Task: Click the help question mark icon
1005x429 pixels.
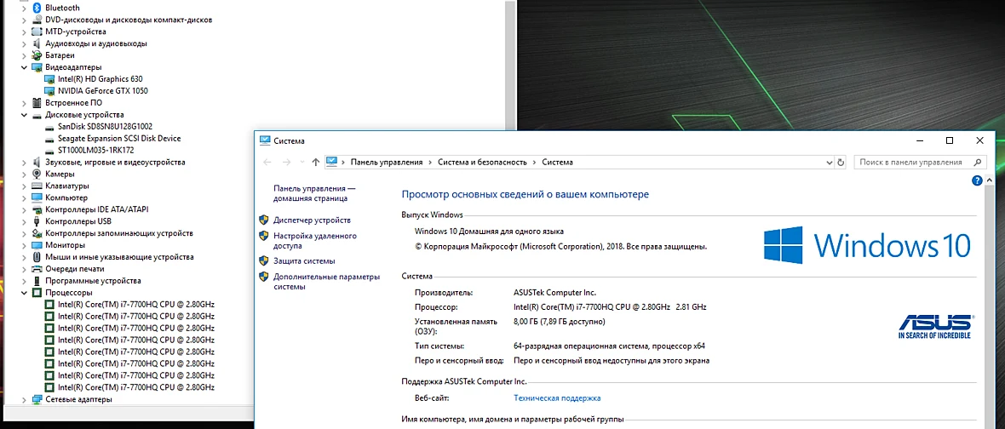Action: (x=978, y=181)
